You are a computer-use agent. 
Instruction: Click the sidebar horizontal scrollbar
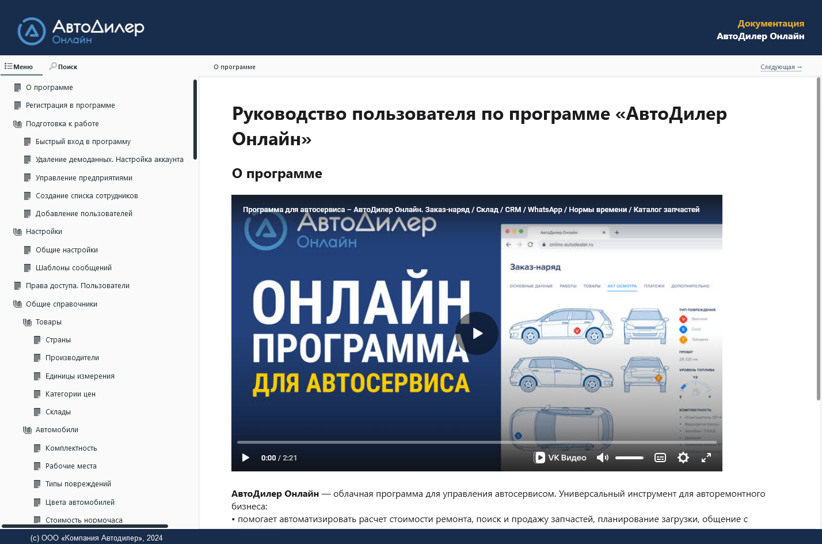(x=85, y=526)
